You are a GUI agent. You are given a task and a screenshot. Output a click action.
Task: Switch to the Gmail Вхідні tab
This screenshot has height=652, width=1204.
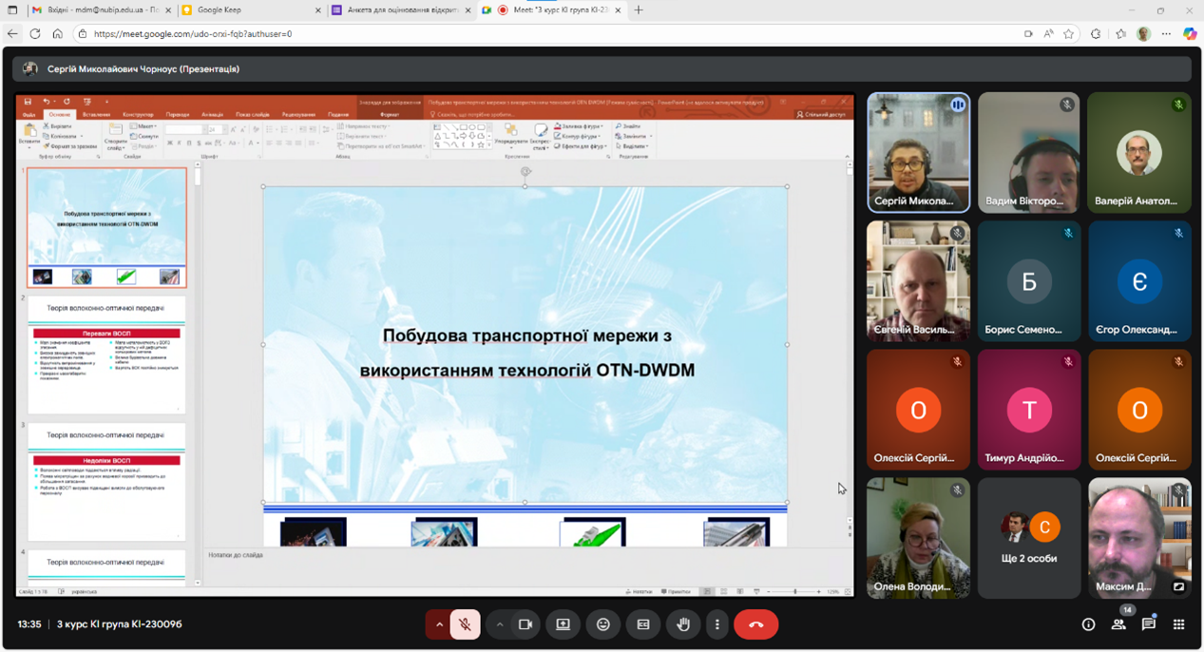pos(95,10)
